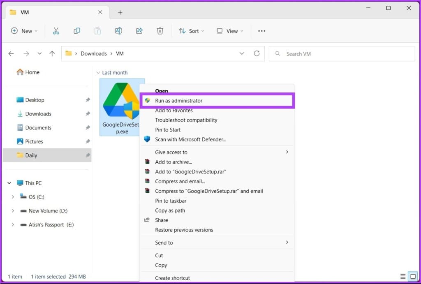The height and width of the screenshot is (284, 421).
Task: Click the Rename toolbar icon
Action: [x=118, y=31]
